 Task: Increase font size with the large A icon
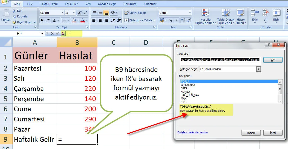tap(79, 13)
